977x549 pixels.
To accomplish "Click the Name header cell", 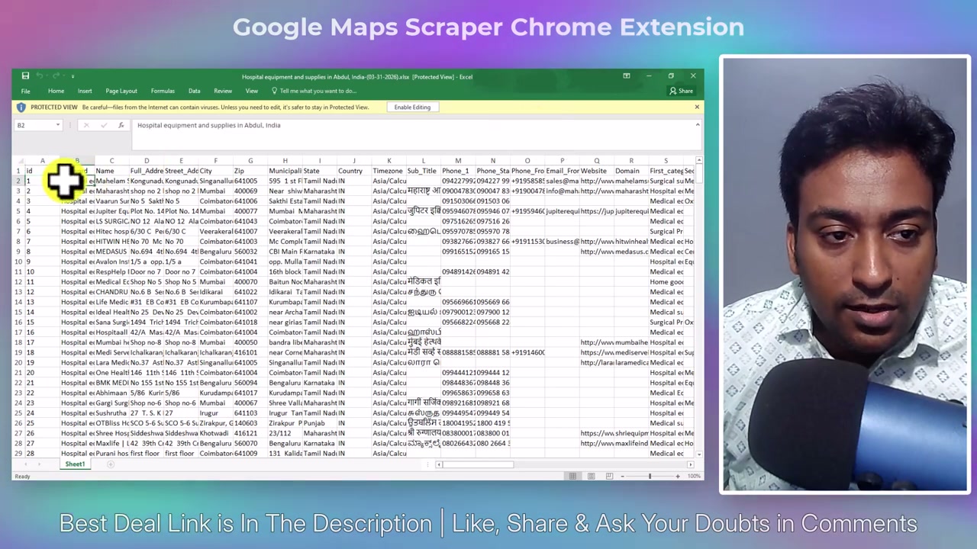I will click(111, 171).
